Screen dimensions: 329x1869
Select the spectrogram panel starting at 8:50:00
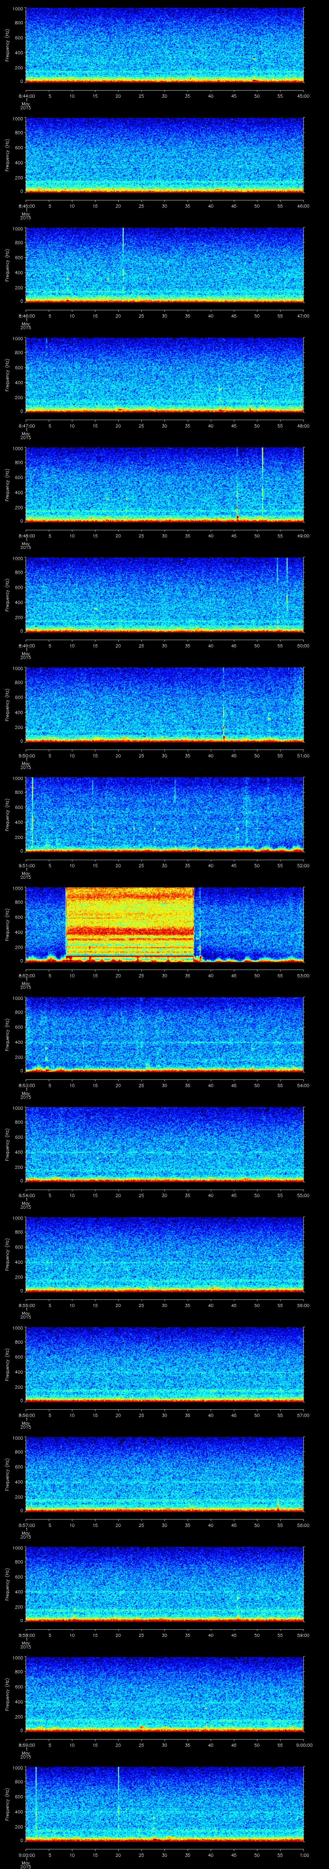165,704
